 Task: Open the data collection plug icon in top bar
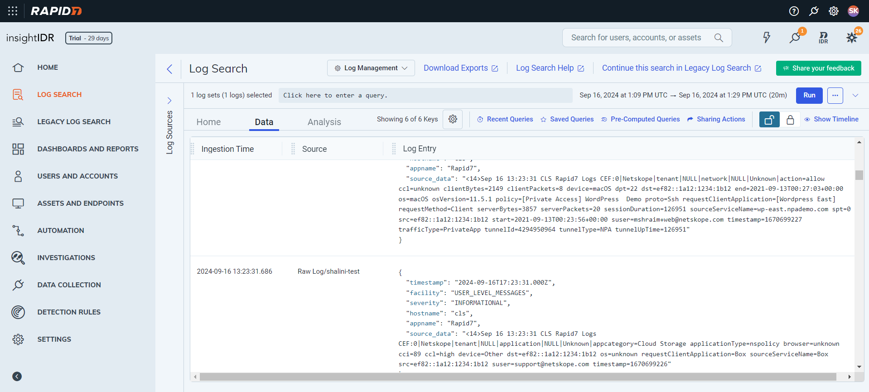tap(814, 11)
